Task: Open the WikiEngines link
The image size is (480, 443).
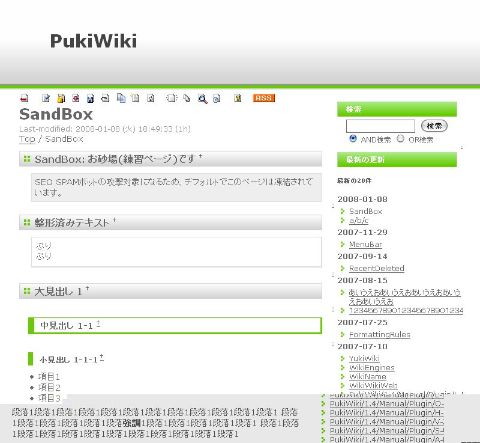Action: (x=371, y=368)
